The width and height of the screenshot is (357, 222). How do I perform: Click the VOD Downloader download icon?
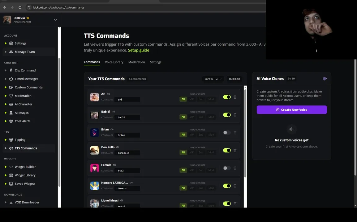click(11, 202)
